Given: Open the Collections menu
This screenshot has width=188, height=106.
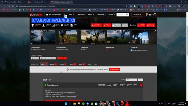Looking at the screenshot, I should (81, 14).
